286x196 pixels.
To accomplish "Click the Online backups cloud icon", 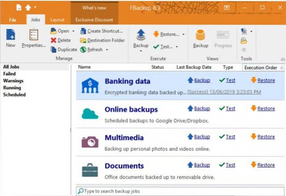I will (90, 113).
